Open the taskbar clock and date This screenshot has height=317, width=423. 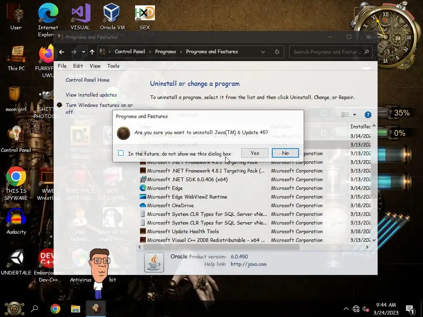pos(386,309)
